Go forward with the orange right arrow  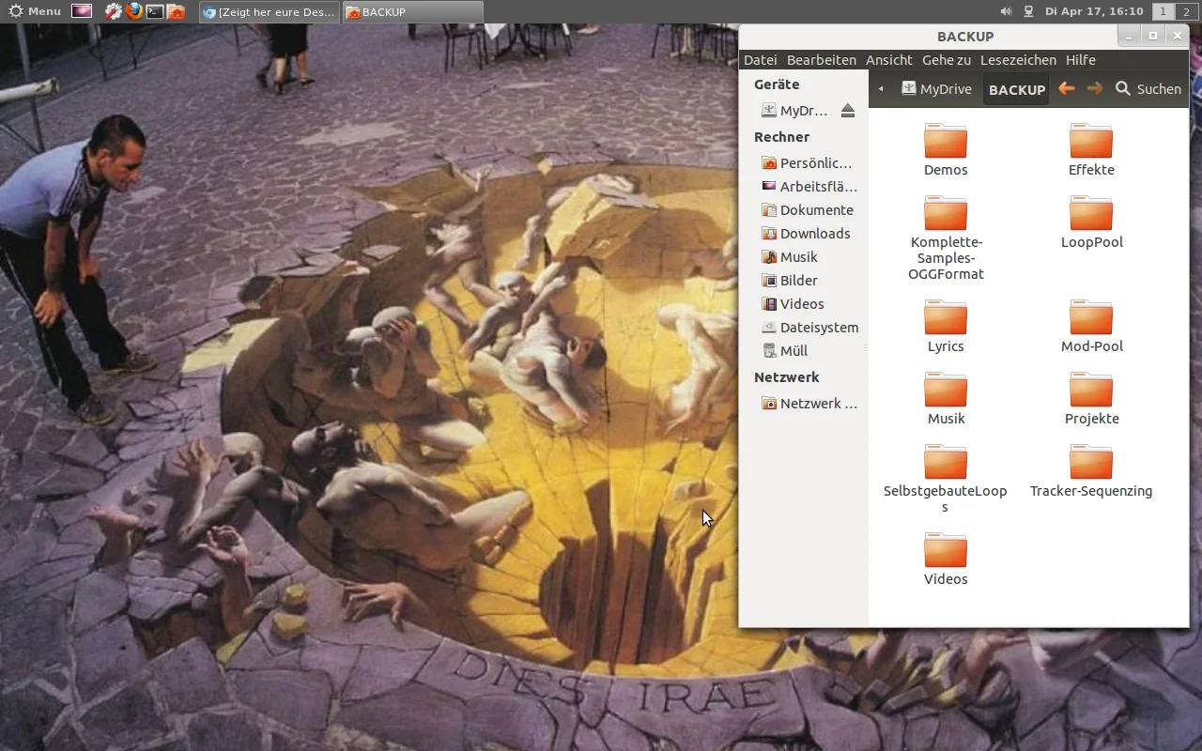coord(1094,88)
